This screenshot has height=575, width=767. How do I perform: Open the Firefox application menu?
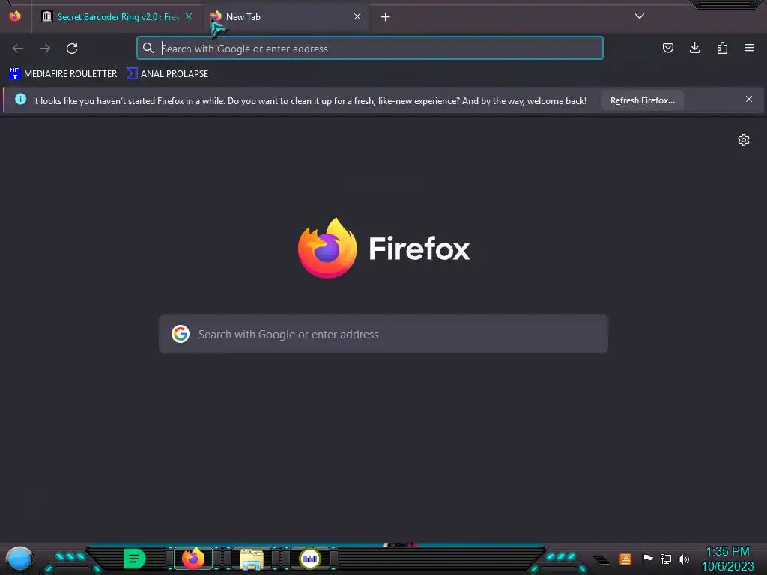click(x=749, y=48)
